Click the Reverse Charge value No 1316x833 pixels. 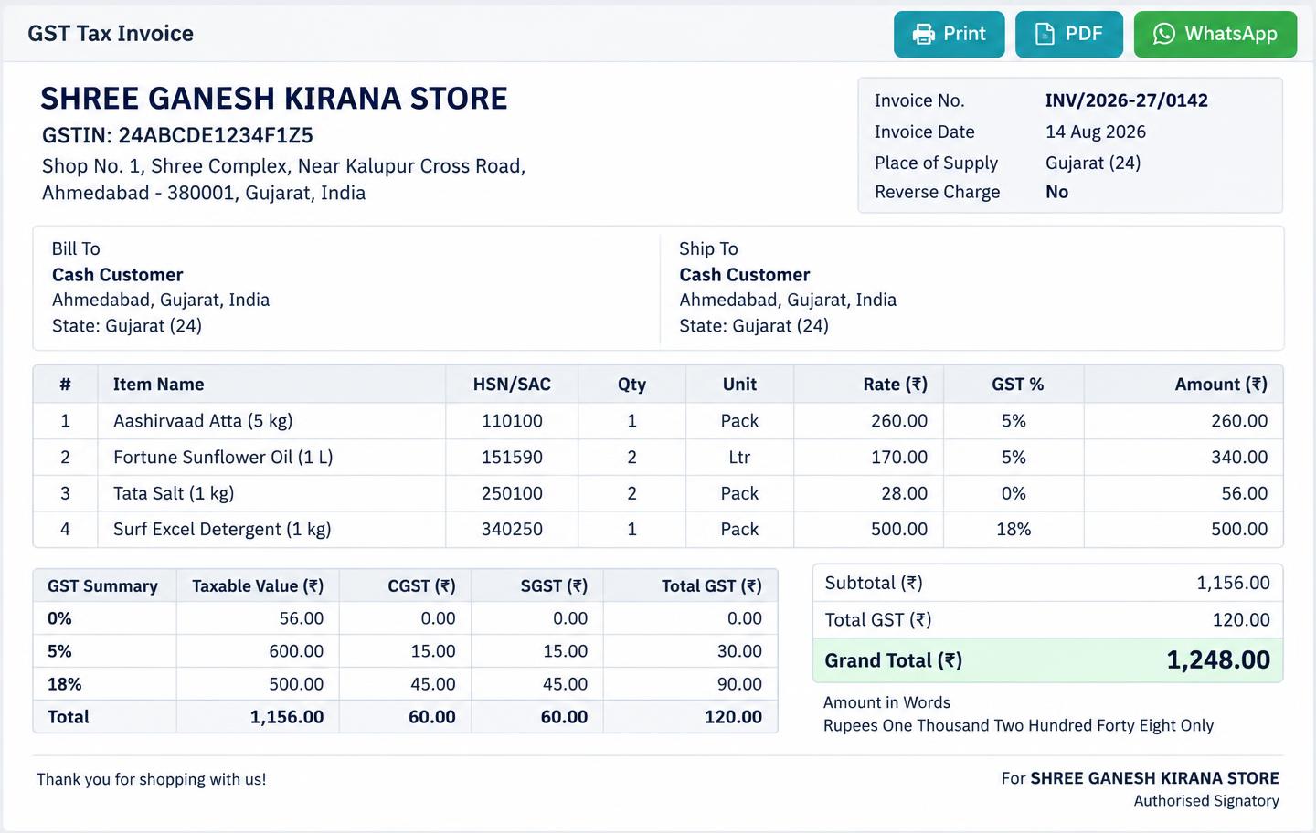click(1056, 192)
